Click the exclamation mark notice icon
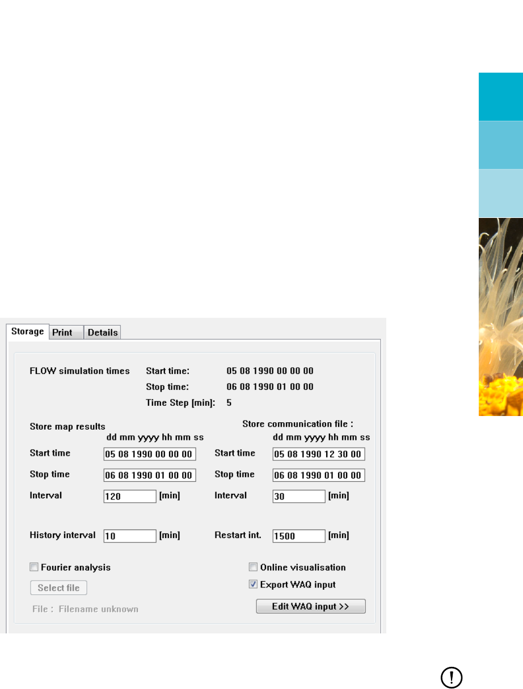This screenshot has width=523, height=689. point(452,677)
